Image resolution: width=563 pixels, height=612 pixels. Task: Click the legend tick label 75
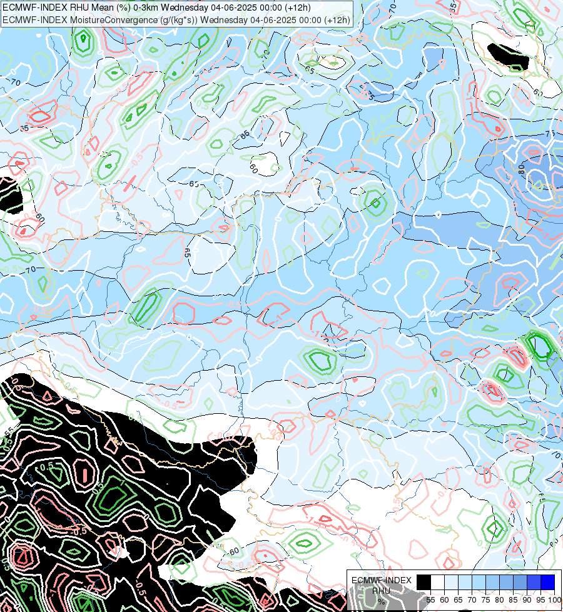coord(485,600)
